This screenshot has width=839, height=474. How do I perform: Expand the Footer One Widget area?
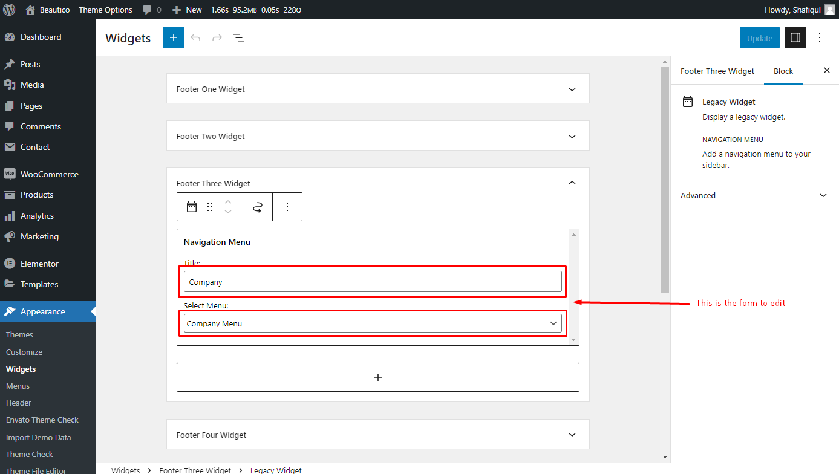point(378,89)
